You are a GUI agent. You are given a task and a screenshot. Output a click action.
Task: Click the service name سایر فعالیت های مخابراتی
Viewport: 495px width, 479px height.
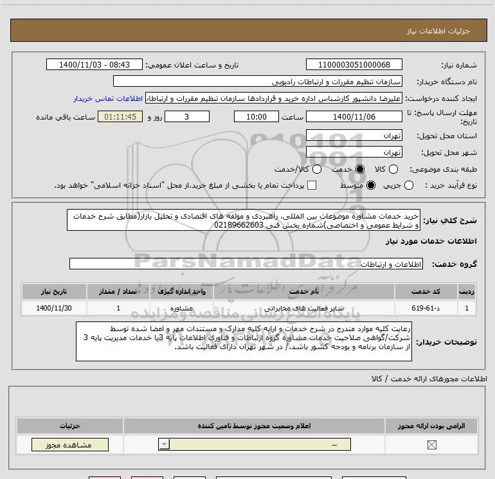(303, 308)
